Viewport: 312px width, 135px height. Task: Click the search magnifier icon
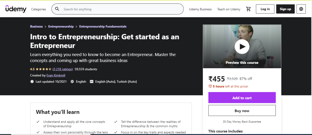57,9
